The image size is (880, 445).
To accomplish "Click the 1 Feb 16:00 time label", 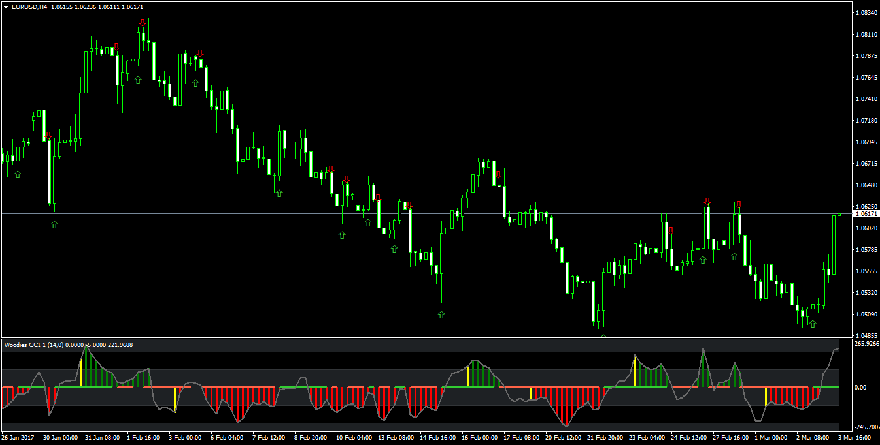I will click(144, 438).
